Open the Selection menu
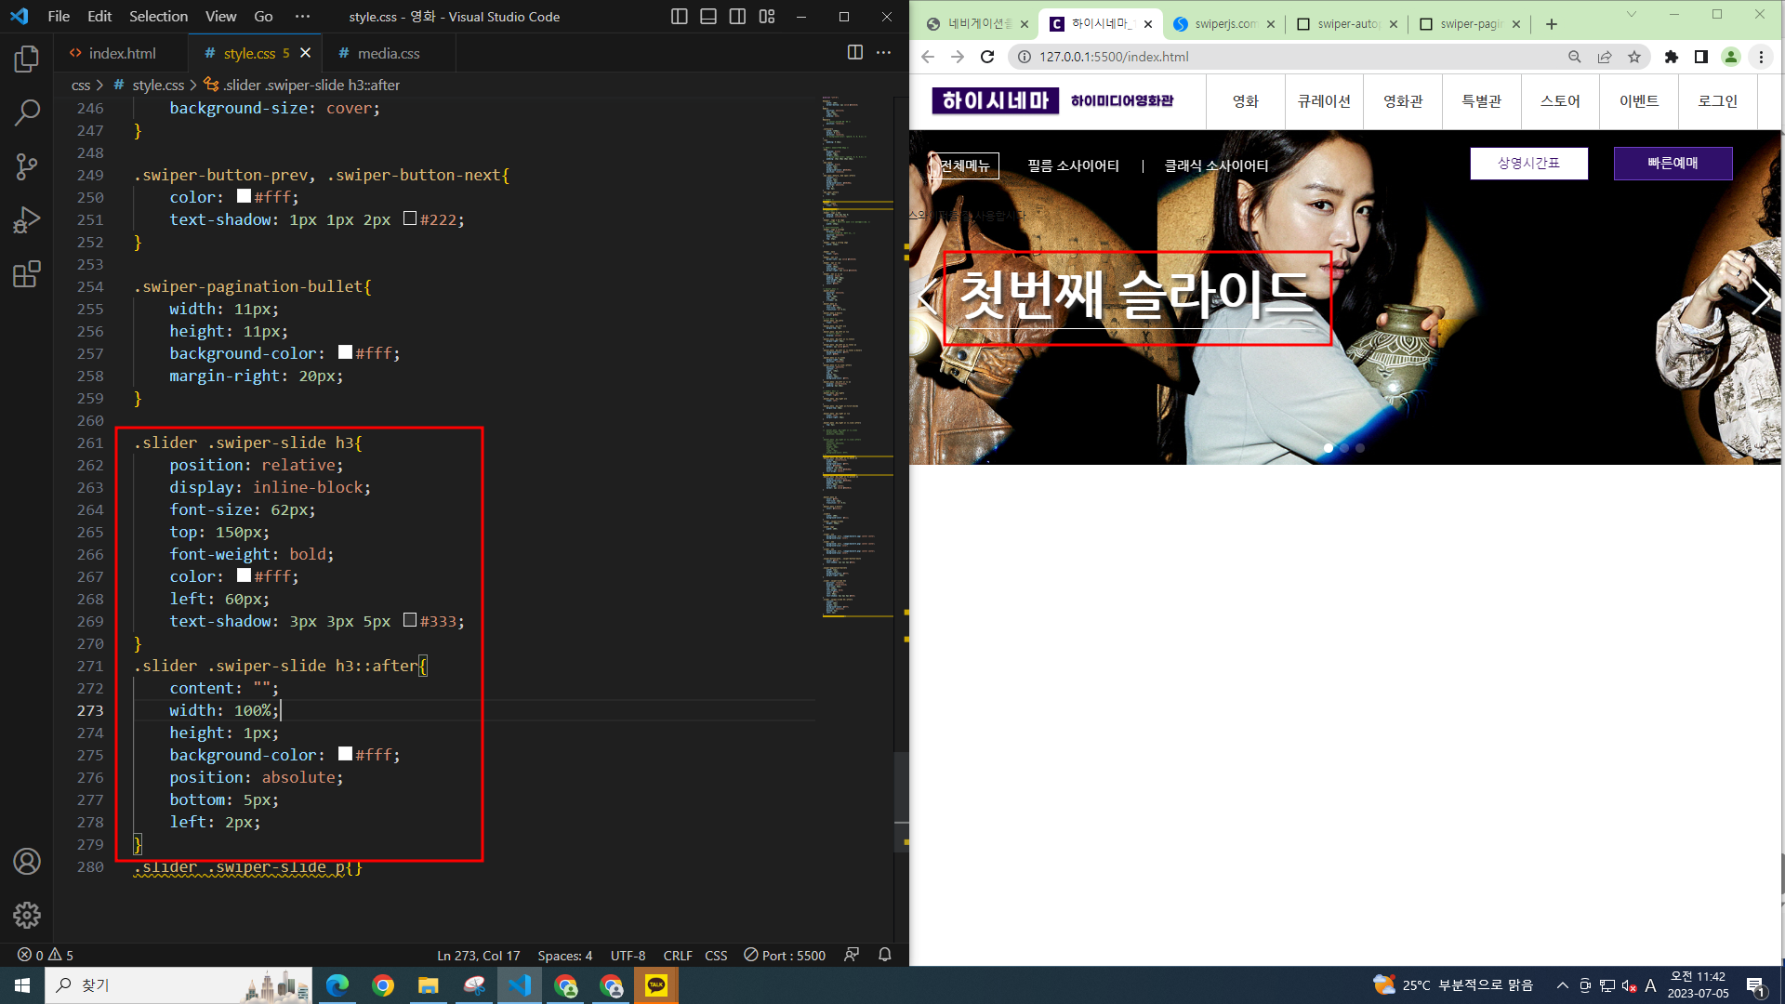Image resolution: width=1785 pixels, height=1004 pixels. (158, 17)
